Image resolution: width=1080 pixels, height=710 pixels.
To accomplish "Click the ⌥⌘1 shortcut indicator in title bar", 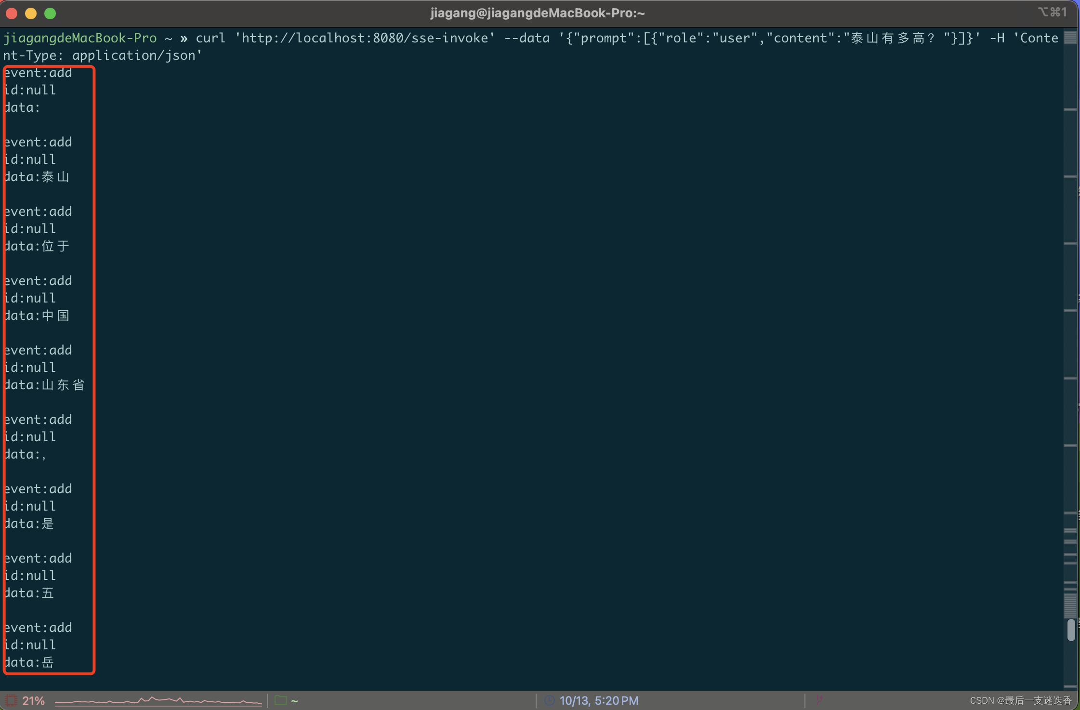I will coord(1052,13).
